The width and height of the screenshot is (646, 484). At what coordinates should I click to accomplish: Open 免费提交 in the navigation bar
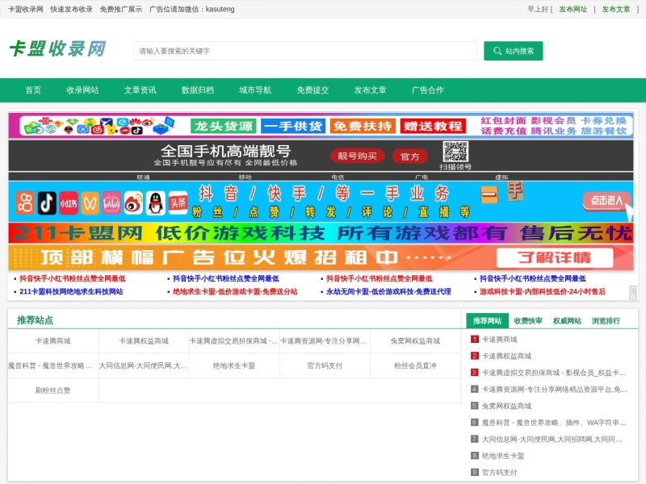tap(313, 90)
